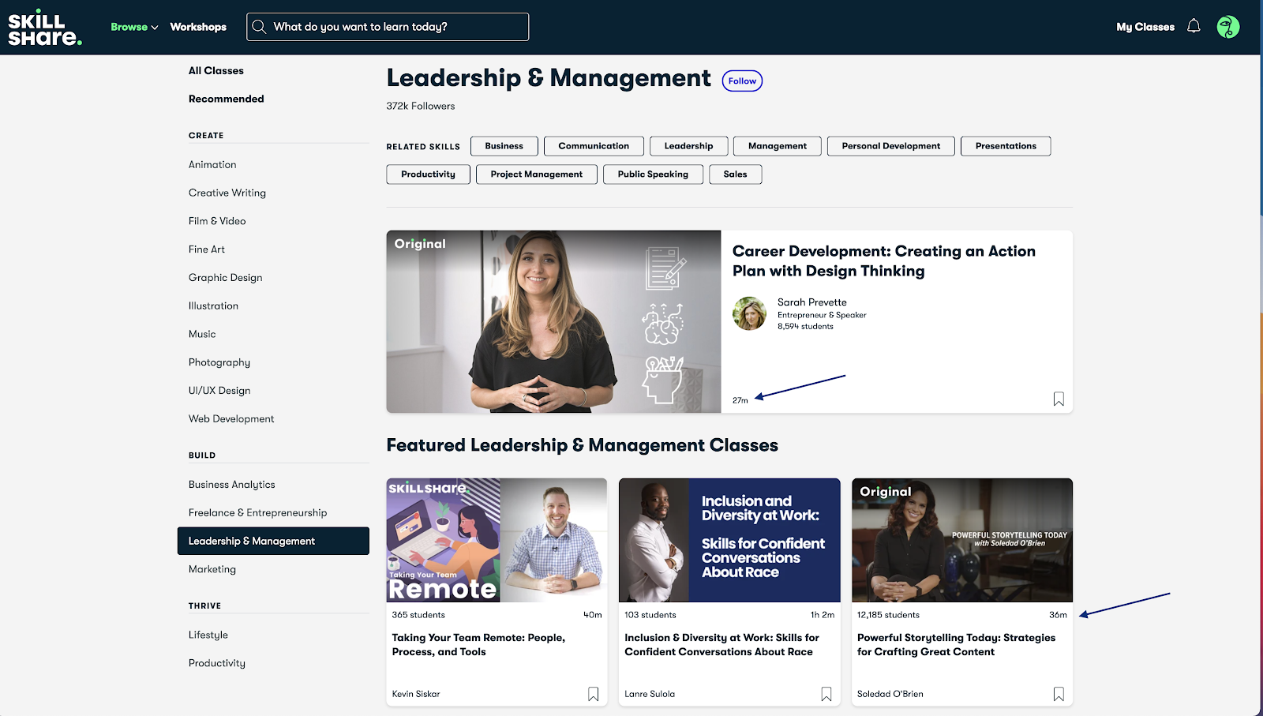
Task: Visit Lanre Sulola's profile
Action: tap(650, 694)
